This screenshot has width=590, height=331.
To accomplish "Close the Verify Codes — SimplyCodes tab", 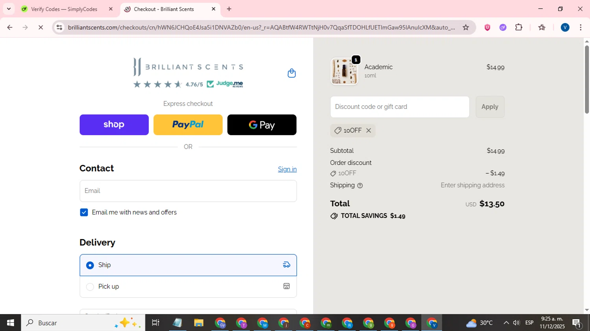I will pos(111,9).
